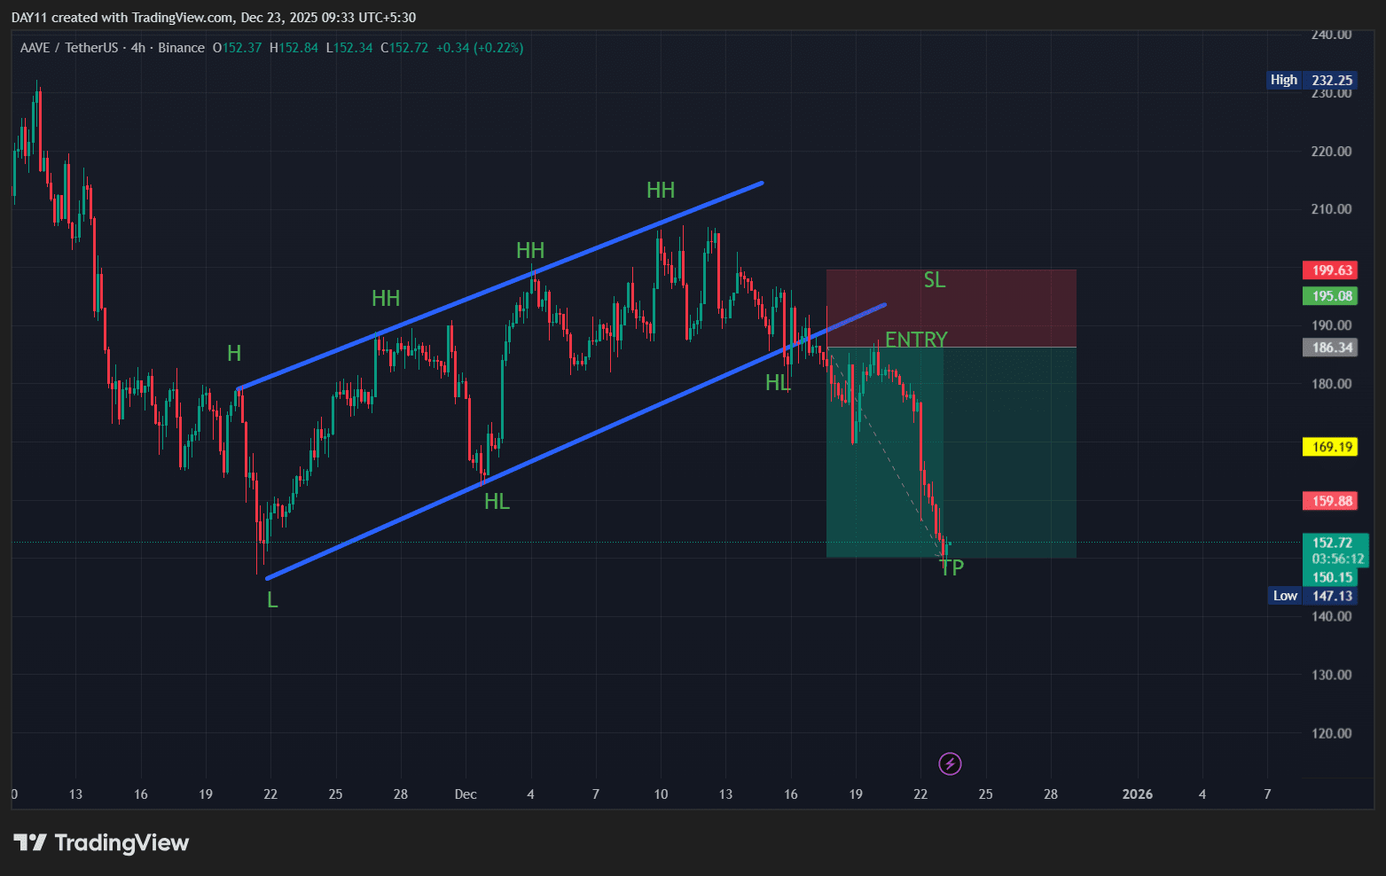This screenshot has width=1386, height=876.
Task: Click the red stop-loss zone of the short position
Action: pos(951,309)
